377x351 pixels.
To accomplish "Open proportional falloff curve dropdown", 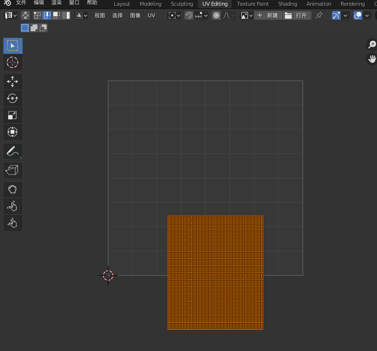I will pyautogui.click(x=229, y=16).
